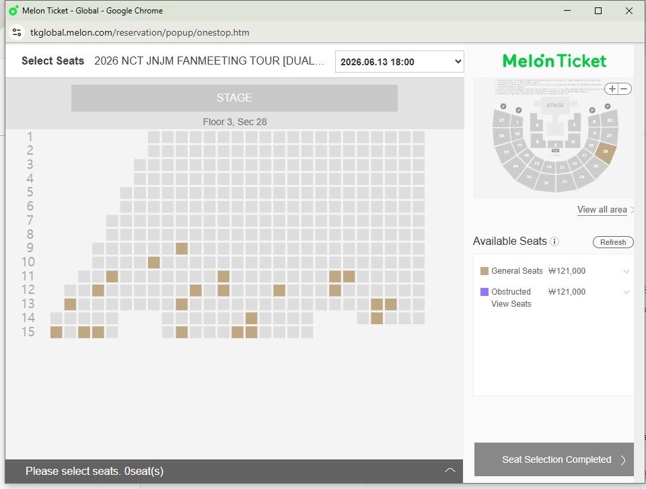Screen dimensions: 646x489
Task: Select the rightmost available seat in row 13
Action: 390,305
